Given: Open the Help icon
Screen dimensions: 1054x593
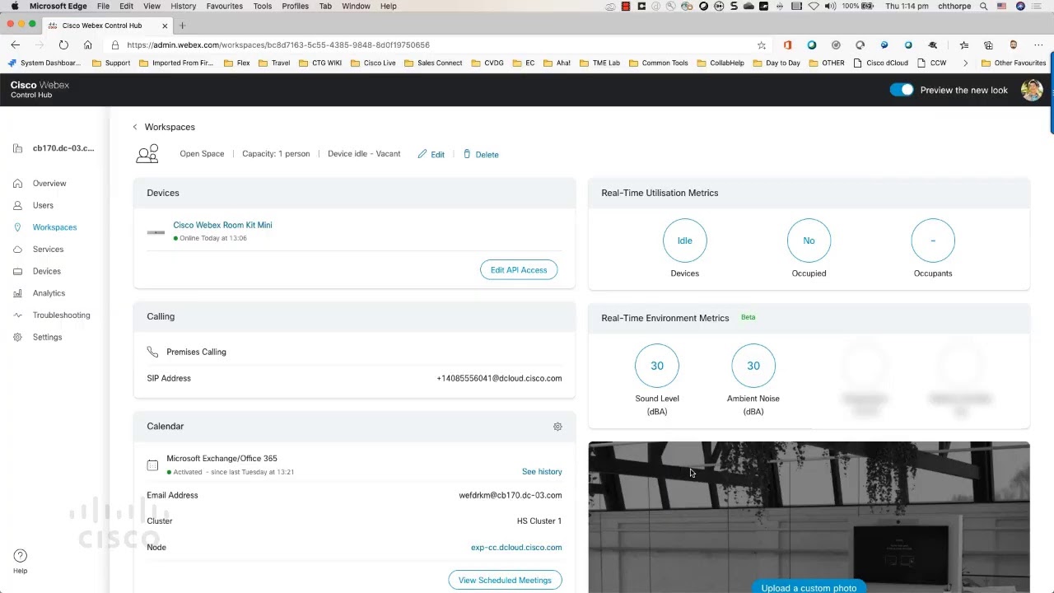Looking at the screenshot, I should 21,556.
